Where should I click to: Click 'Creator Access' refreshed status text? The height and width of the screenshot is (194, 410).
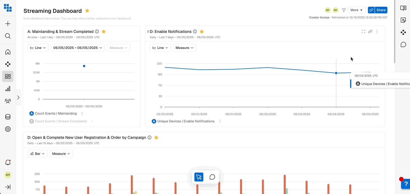tap(348, 17)
